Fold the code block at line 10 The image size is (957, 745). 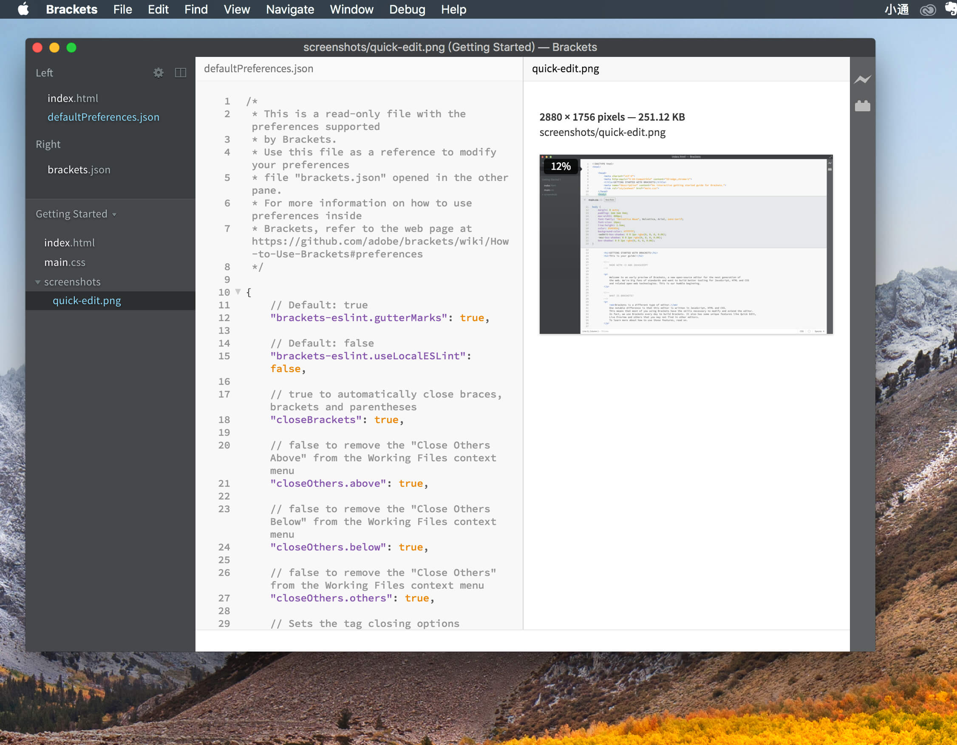238,292
